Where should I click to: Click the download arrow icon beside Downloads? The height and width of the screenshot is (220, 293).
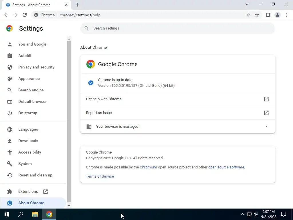[10, 141]
